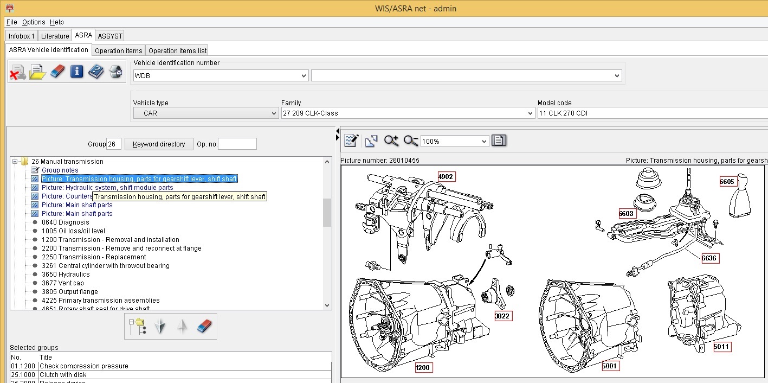Viewport: 768px width, 383px height.
Task: Click the tree structure icon below group list
Action: click(x=137, y=326)
